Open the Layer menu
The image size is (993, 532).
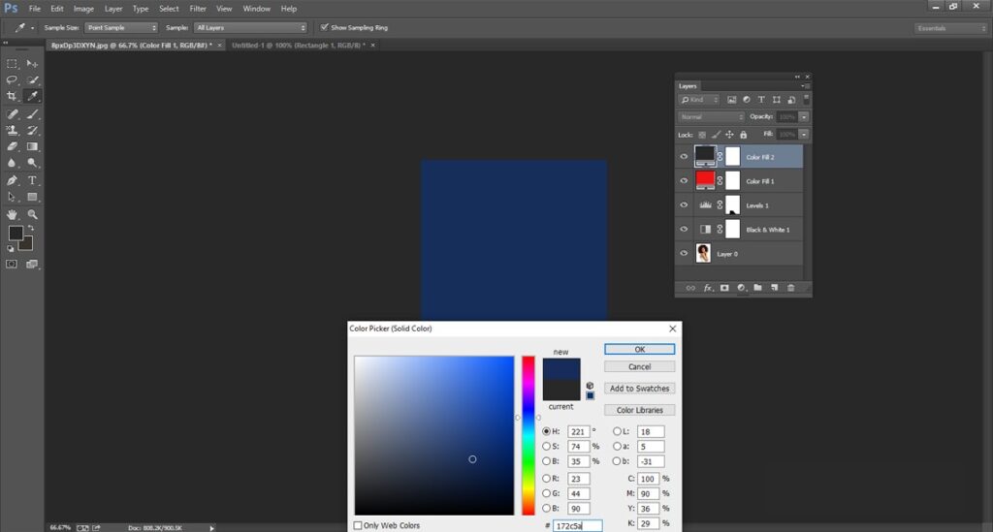(x=113, y=9)
